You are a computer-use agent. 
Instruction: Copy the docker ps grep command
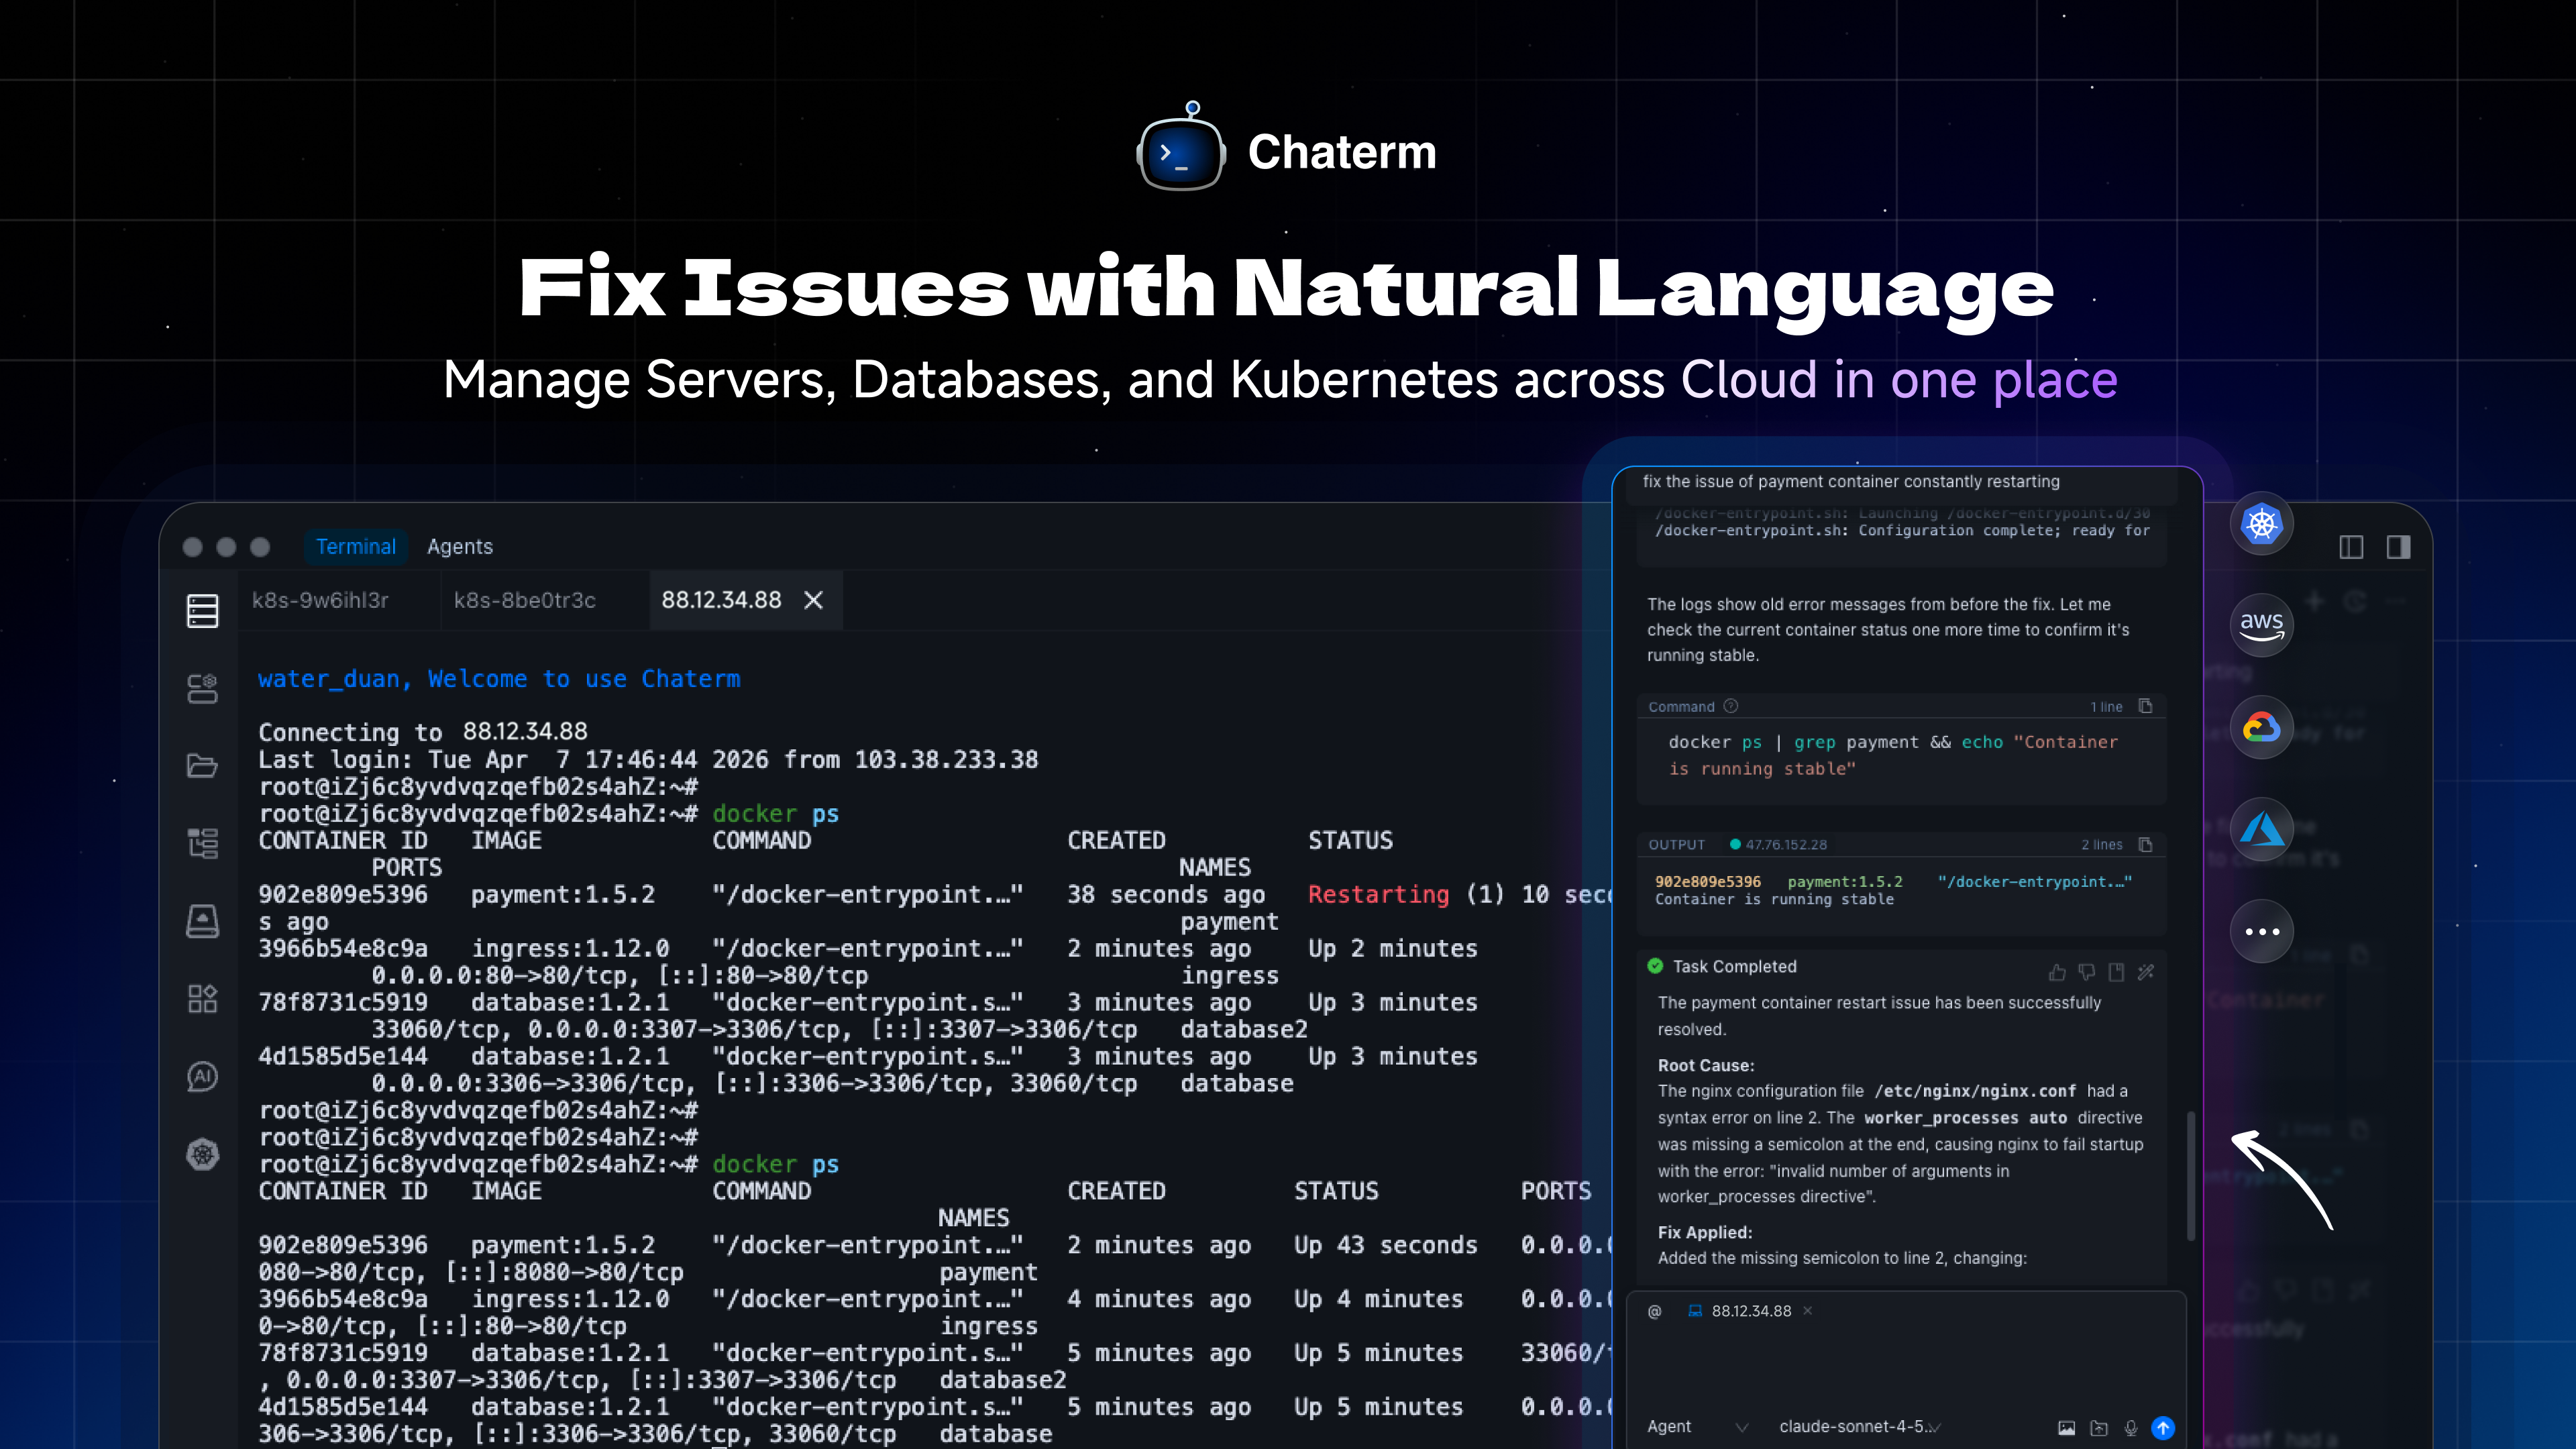2145,707
